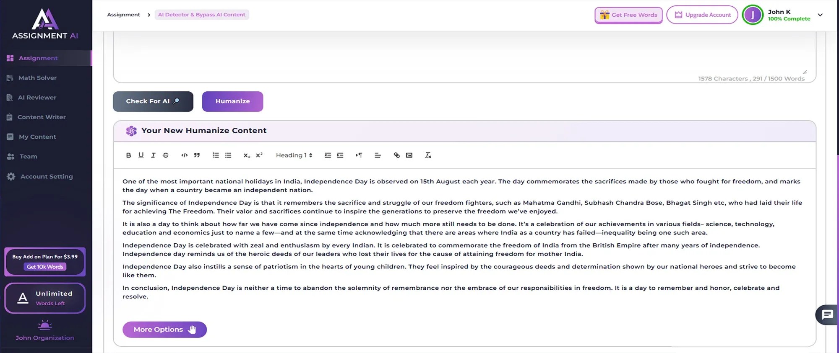Open the text alignment picker
Image resolution: width=839 pixels, height=353 pixels.
point(378,155)
